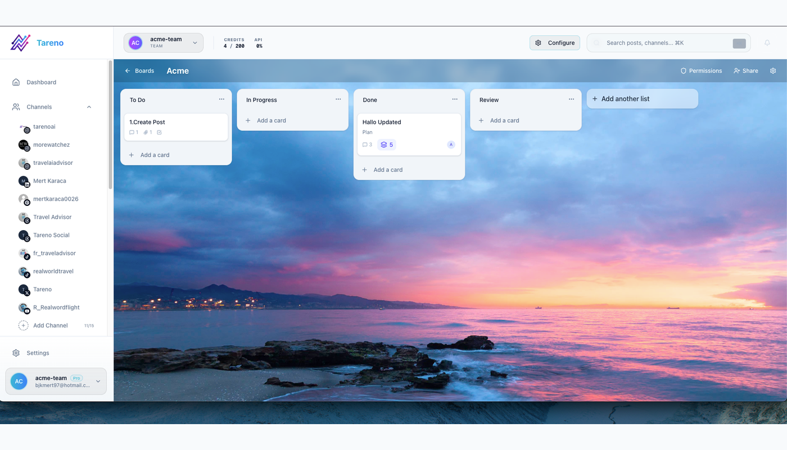
Task: Click the API 0% indicator
Action: click(x=259, y=43)
